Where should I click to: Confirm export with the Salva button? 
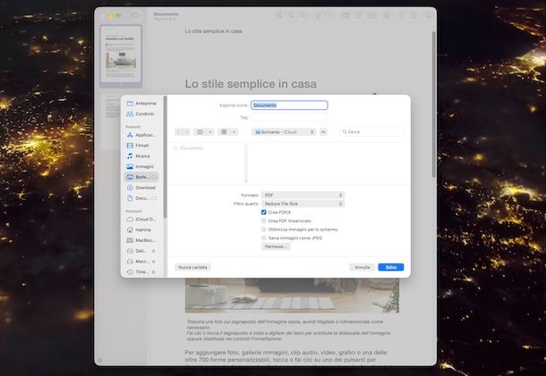pyautogui.click(x=390, y=267)
